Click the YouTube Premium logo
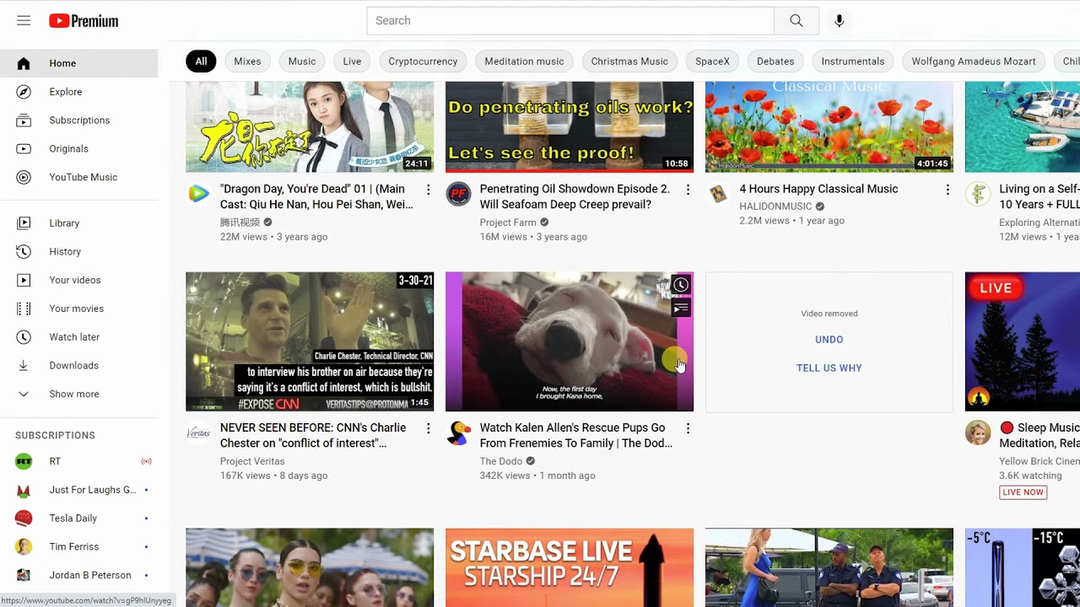The height and width of the screenshot is (607, 1080). (84, 21)
